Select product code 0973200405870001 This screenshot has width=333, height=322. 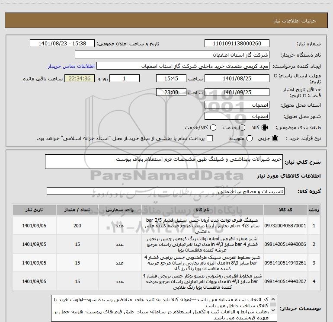(x=285, y=226)
